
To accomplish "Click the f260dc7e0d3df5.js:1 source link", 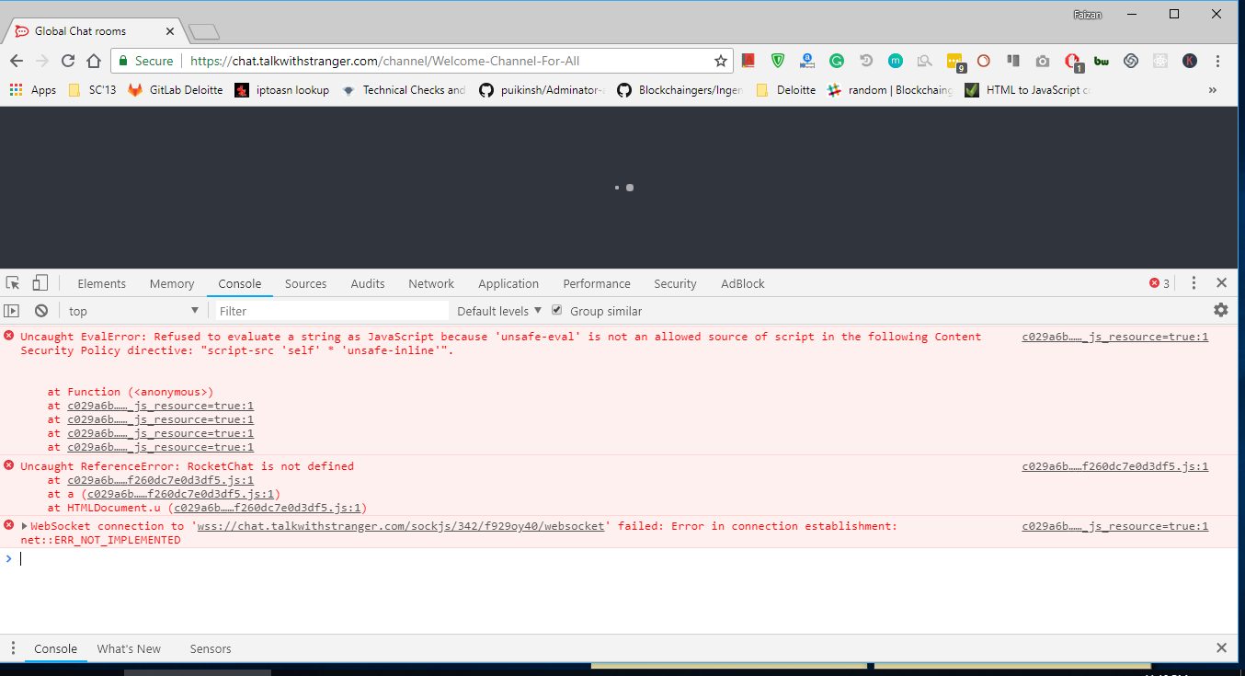I will pyautogui.click(x=1114, y=466).
